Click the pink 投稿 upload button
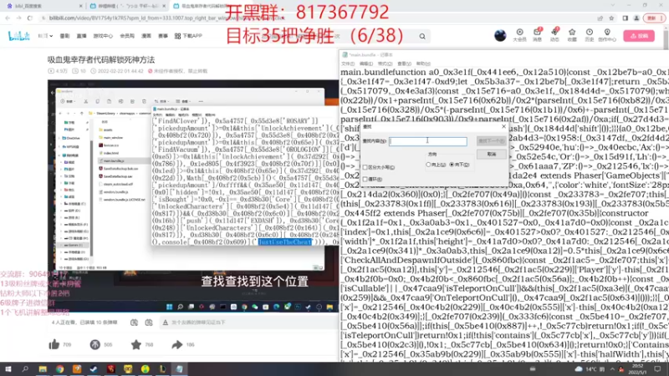Screen dimensions: 669x376 click(639, 36)
